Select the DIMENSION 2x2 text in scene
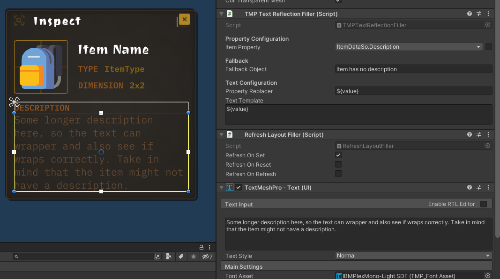The height and width of the screenshot is (279, 500). 111,85
